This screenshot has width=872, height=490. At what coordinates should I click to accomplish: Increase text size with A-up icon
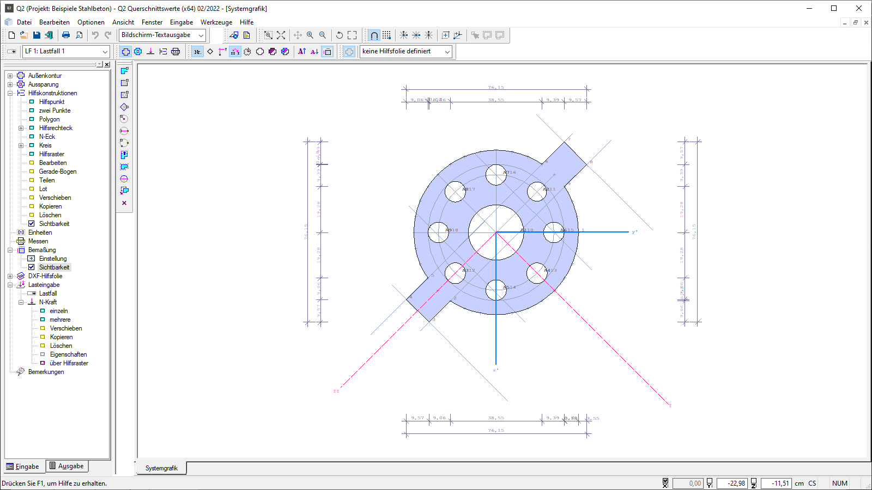[x=302, y=51]
